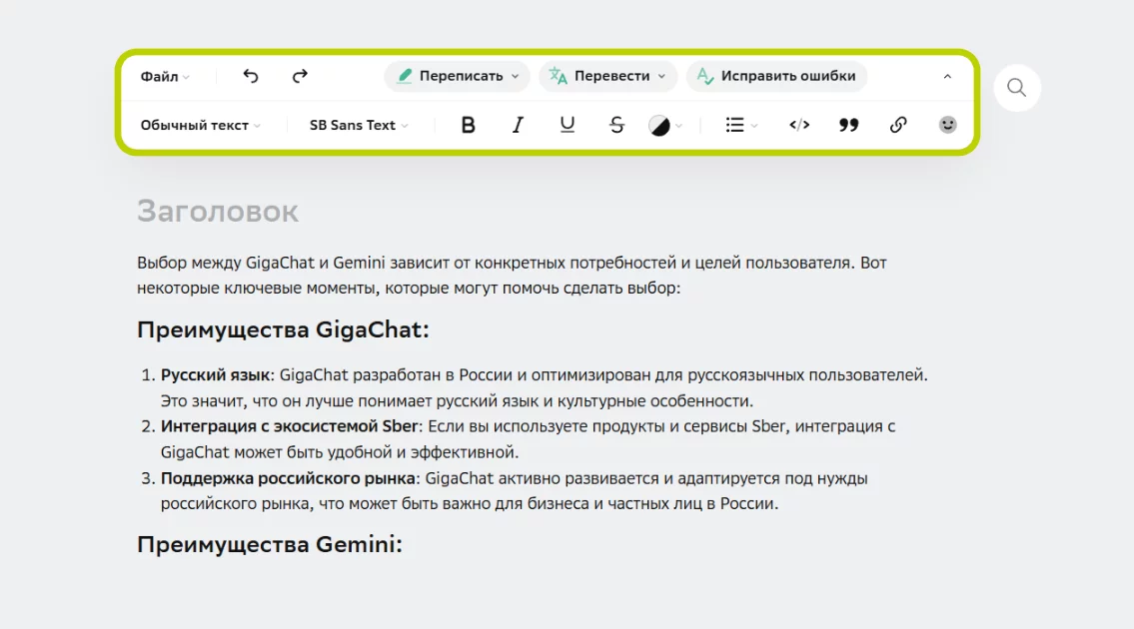Toggle italic formatting
1134x629 pixels.
pos(518,125)
